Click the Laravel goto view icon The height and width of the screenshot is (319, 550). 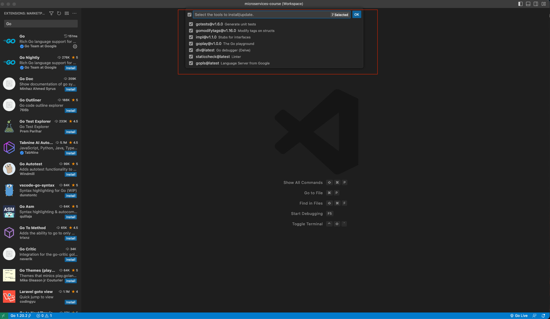click(9, 297)
